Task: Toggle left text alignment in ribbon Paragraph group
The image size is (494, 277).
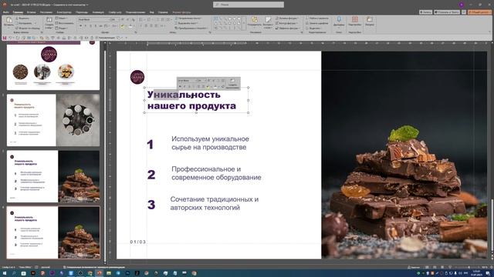Action: tap(140, 25)
